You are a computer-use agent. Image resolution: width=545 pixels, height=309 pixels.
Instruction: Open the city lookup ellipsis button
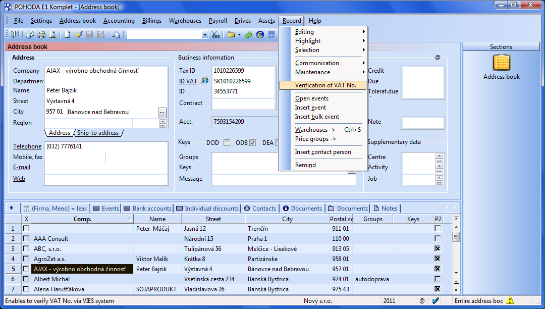pyautogui.click(x=162, y=112)
